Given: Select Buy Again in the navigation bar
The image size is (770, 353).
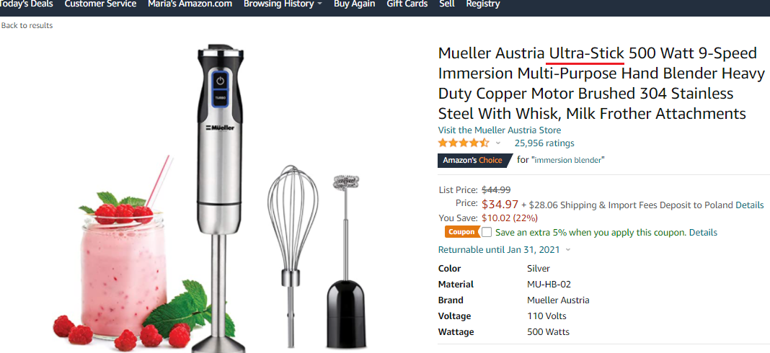Looking at the screenshot, I should pyautogui.click(x=354, y=4).
